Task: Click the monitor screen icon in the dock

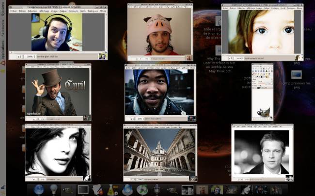Action: (x=83, y=189)
